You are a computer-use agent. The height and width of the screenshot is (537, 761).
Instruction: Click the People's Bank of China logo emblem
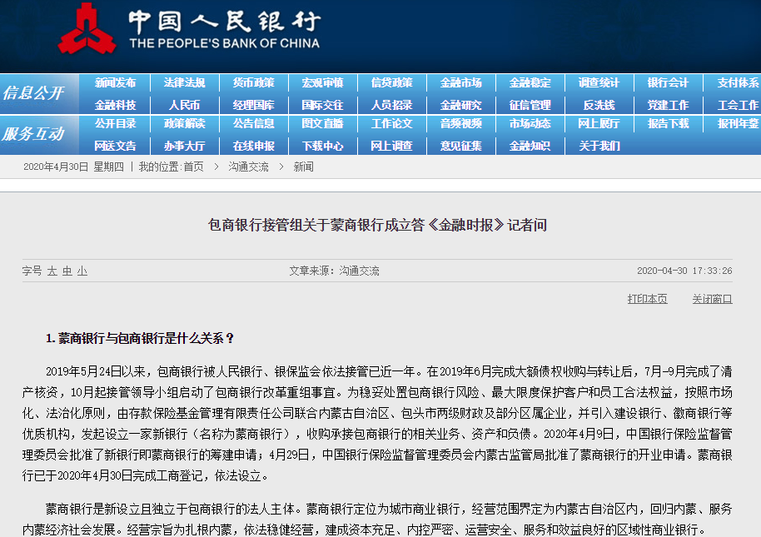tap(87, 31)
